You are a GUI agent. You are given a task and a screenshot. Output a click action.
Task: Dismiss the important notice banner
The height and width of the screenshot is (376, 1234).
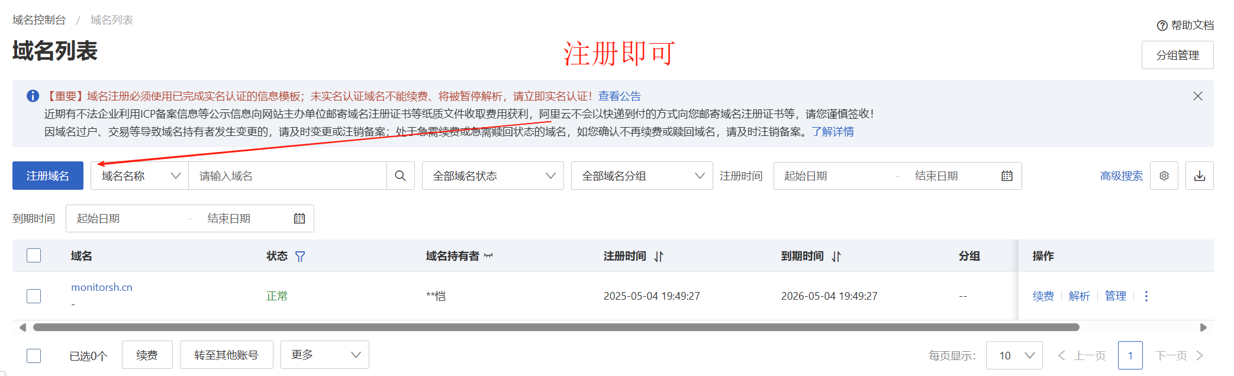[x=1197, y=96]
